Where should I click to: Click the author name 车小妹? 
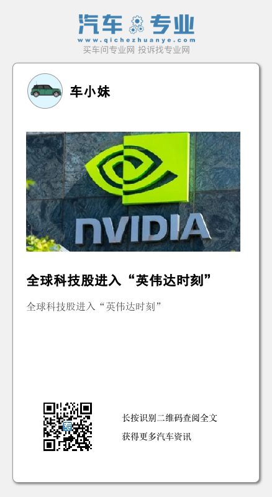[x=90, y=91]
